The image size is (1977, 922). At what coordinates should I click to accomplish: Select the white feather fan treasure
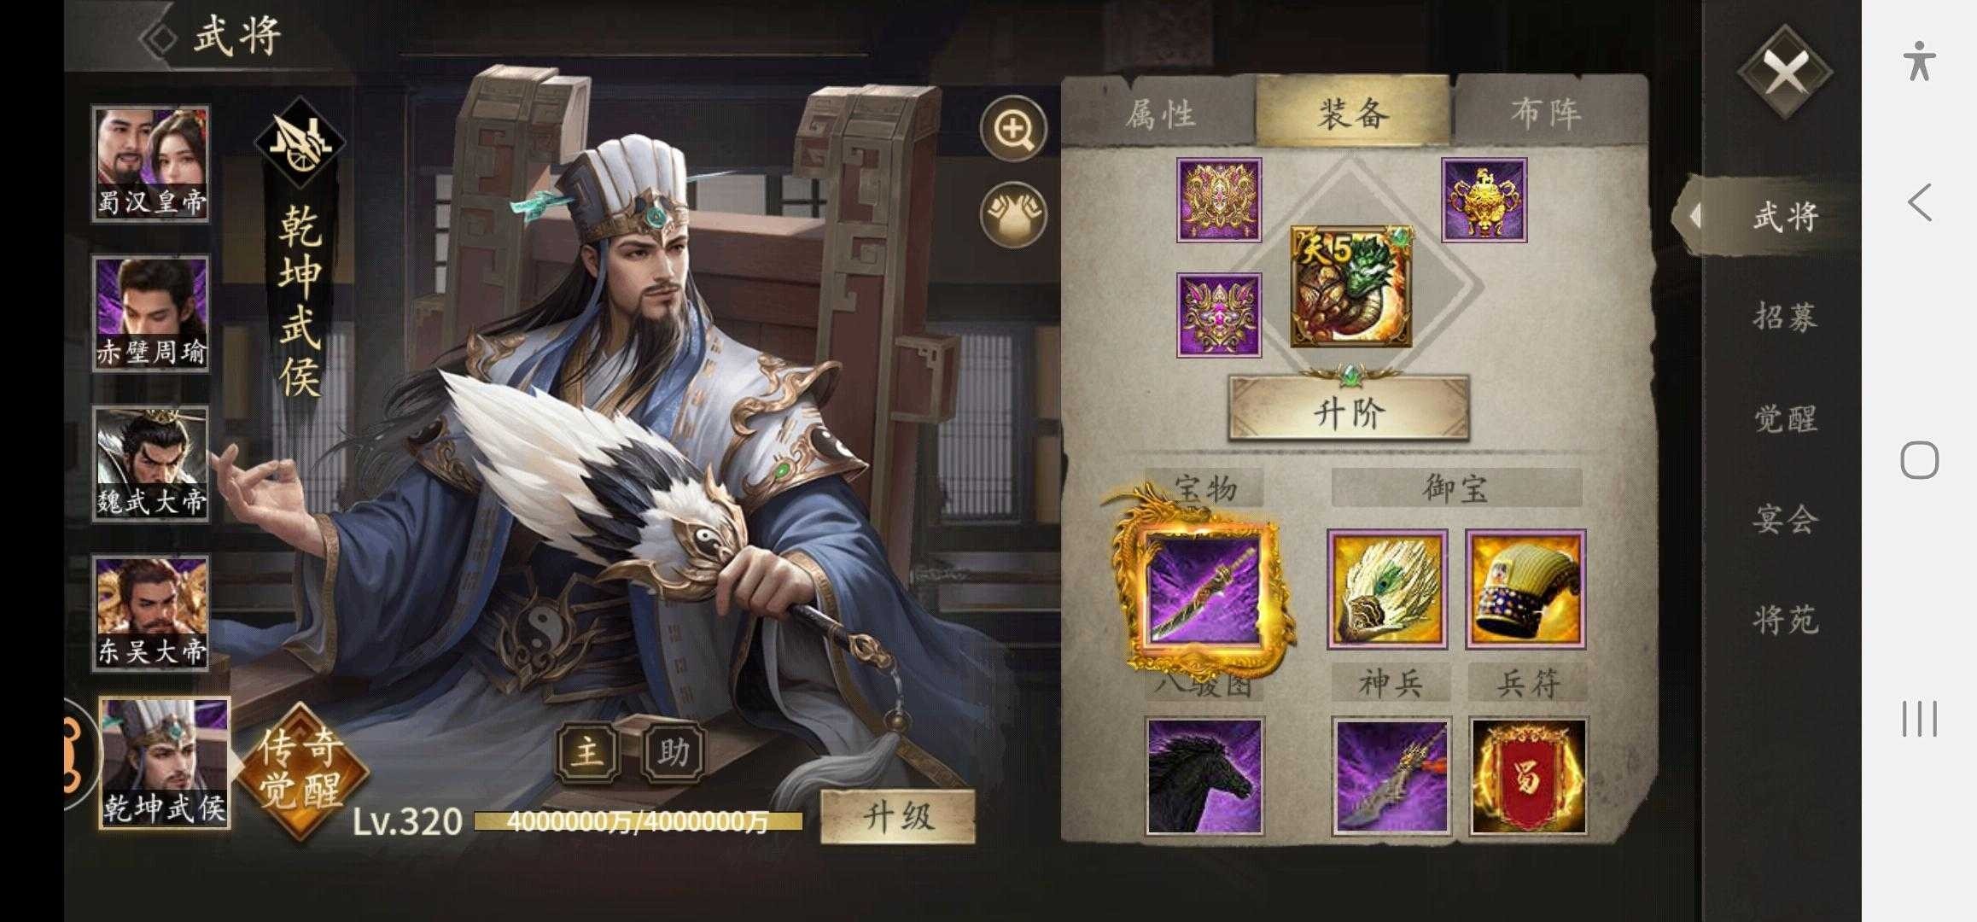[x=1387, y=589]
